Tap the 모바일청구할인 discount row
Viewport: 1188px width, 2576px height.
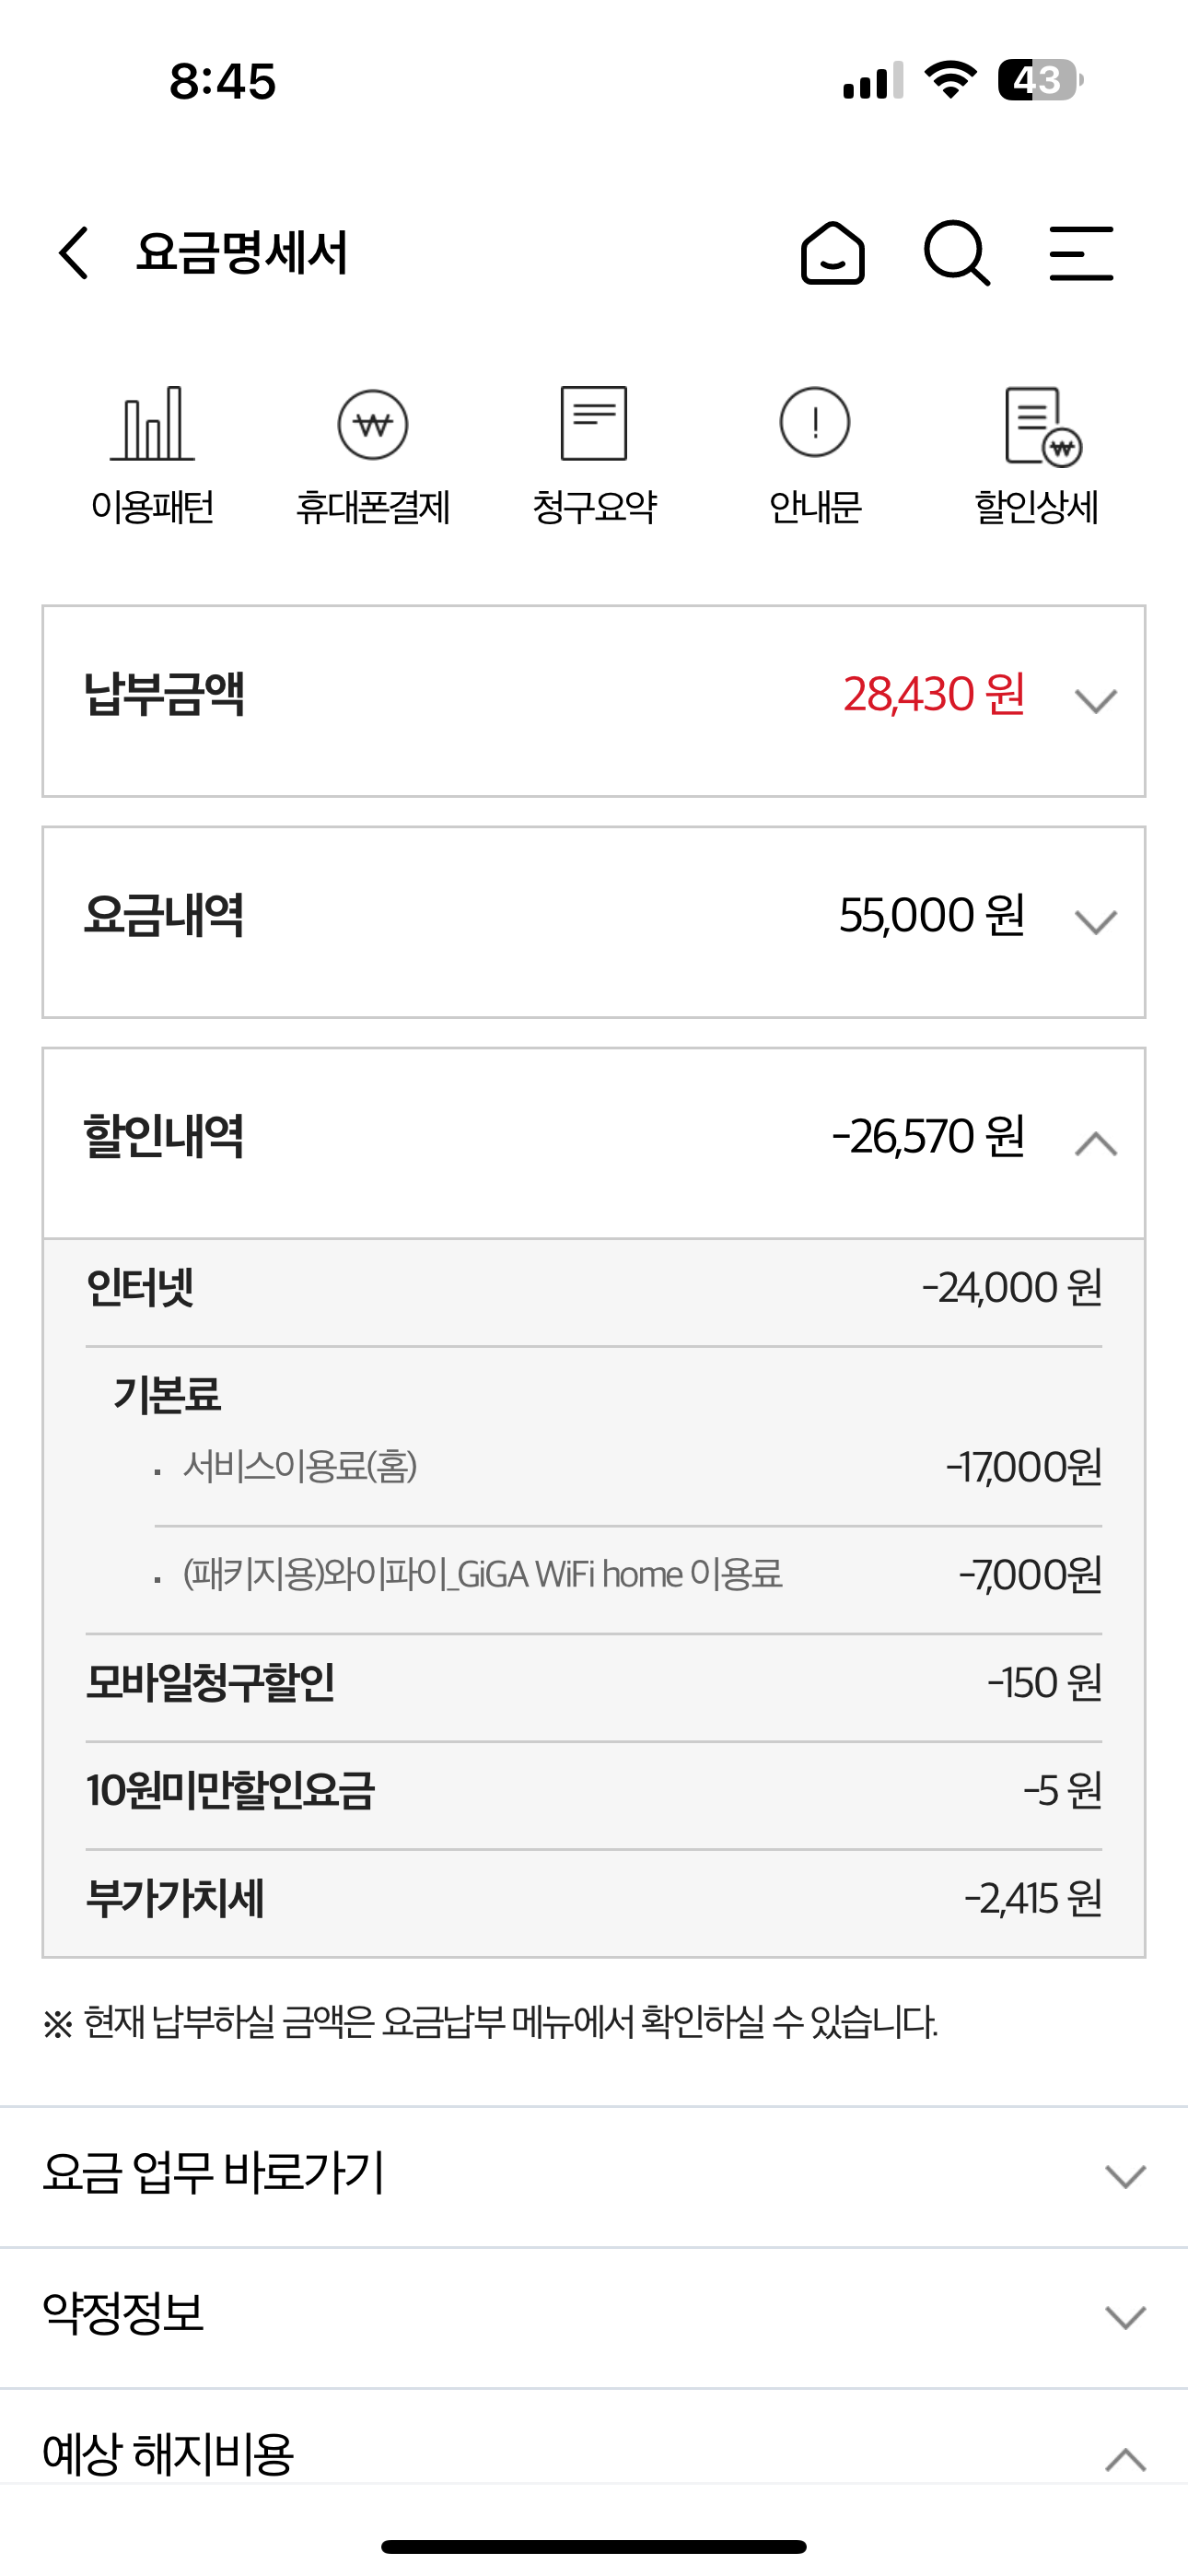[594, 1683]
